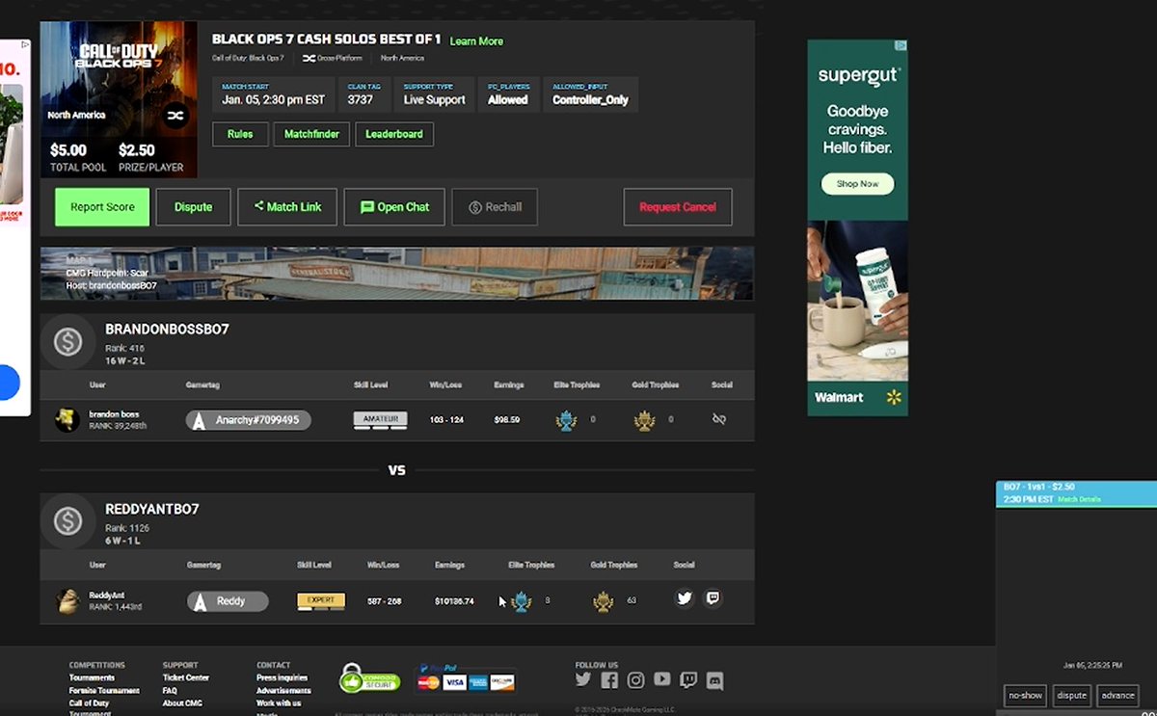Click the AdChoices icon on supergut ad

click(901, 45)
